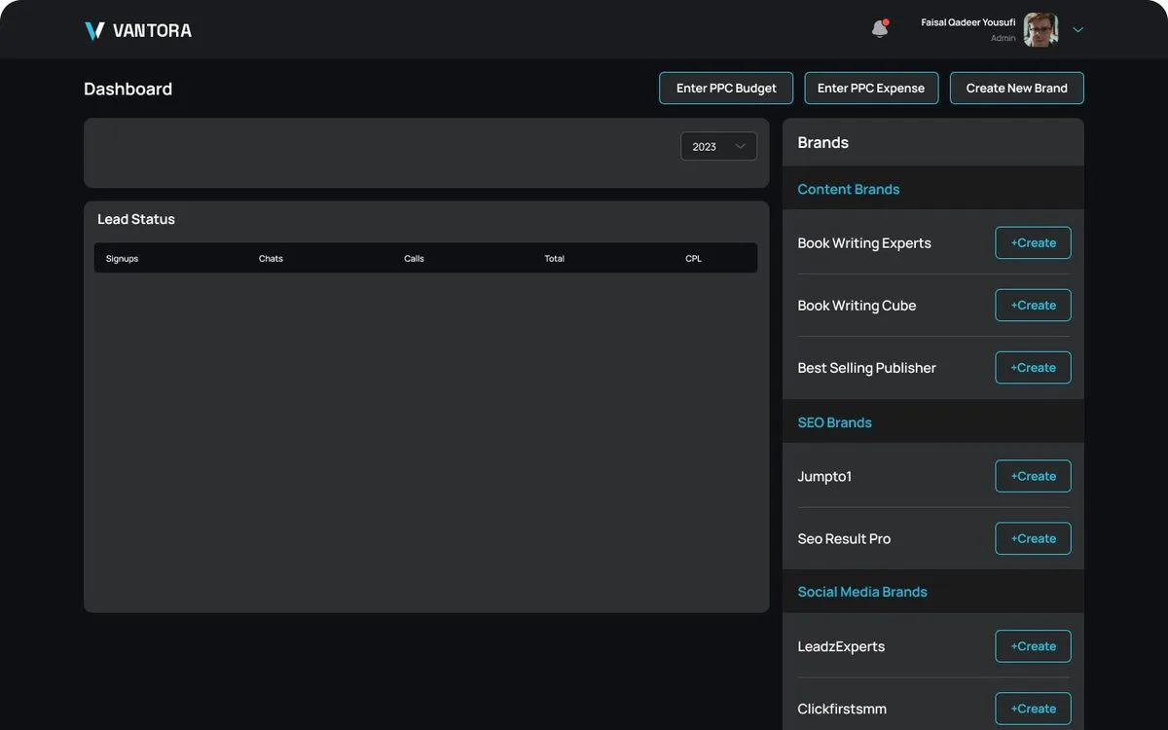This screenshot has width=1168, height=730.
Task: Click the Dashboard page title
Action: [128, 89]
